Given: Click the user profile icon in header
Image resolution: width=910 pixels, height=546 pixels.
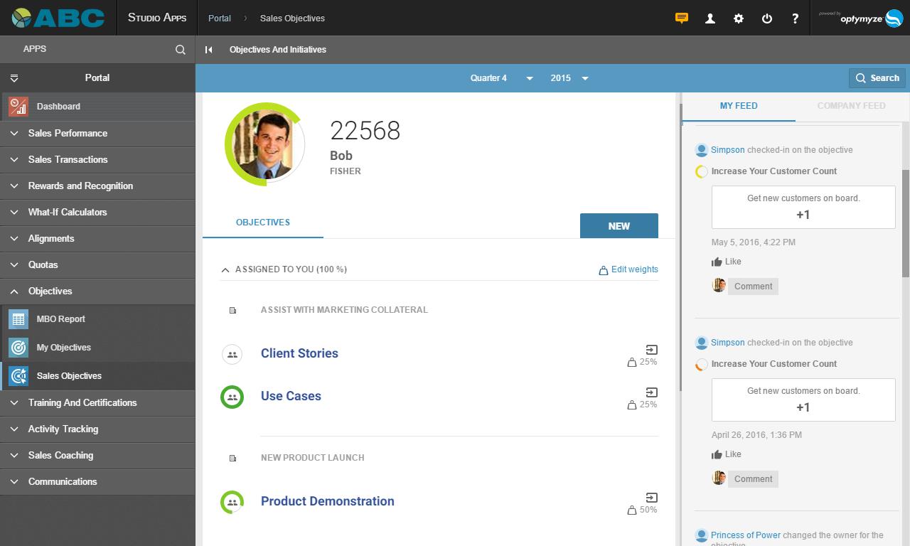Looking at the screenshot, I should tap(710, 18).
